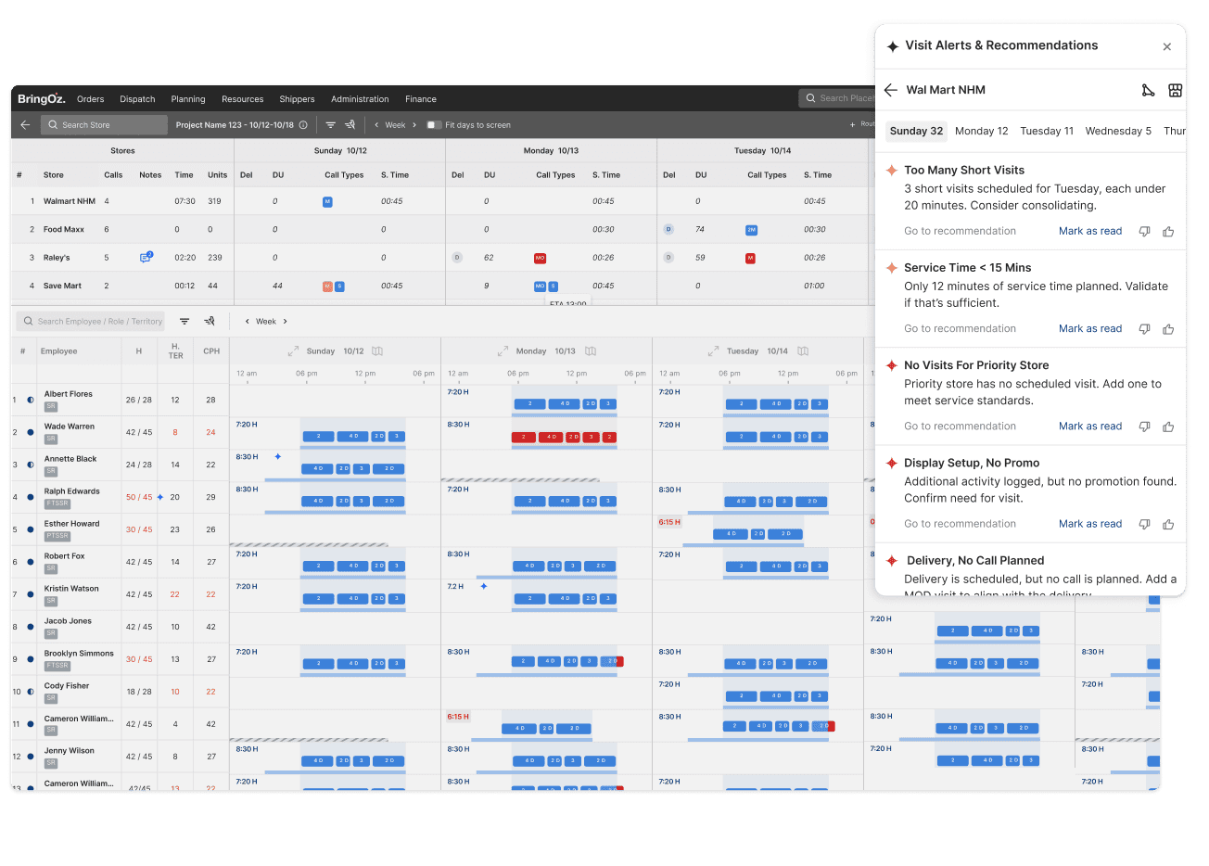Close the Visit Alerts & Recommendations panel
The image size is (1209, 866).
[1167, 46]
